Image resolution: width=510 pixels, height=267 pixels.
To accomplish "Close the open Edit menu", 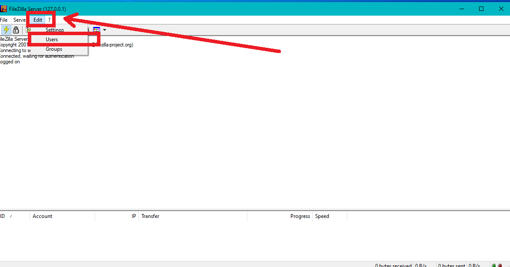I will click(x=38, y=20).
